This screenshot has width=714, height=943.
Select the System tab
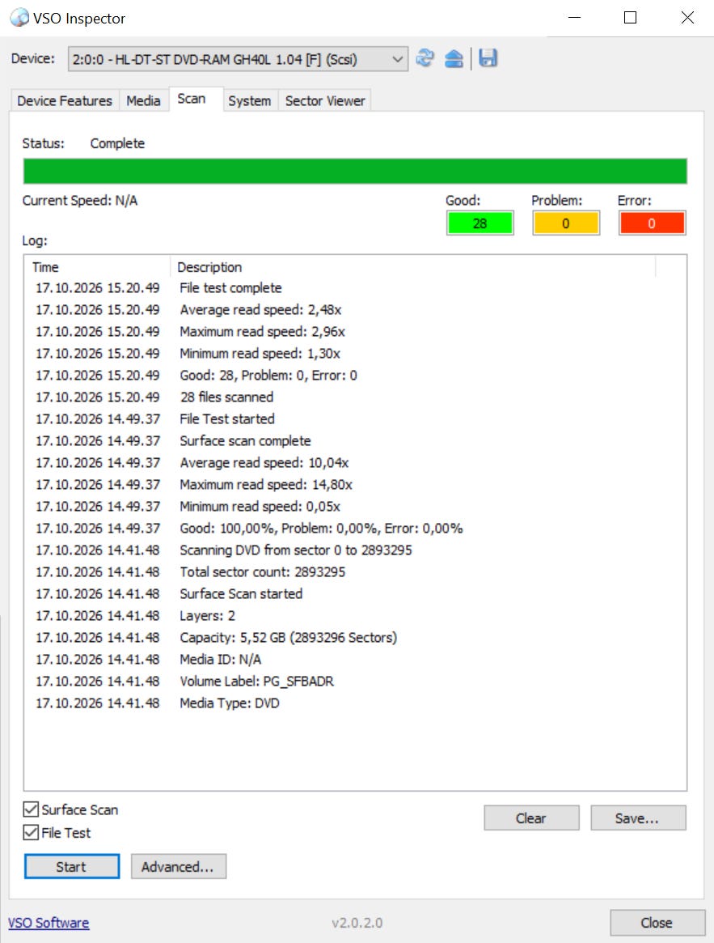click(249, 100)
